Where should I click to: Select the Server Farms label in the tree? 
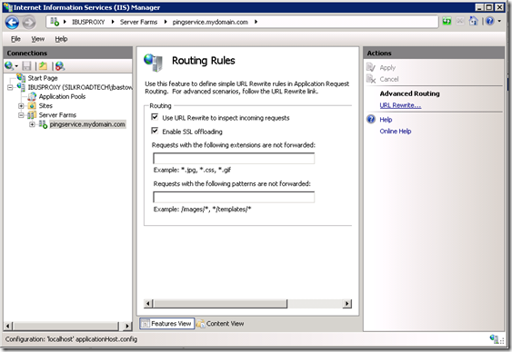coord(57,115)
